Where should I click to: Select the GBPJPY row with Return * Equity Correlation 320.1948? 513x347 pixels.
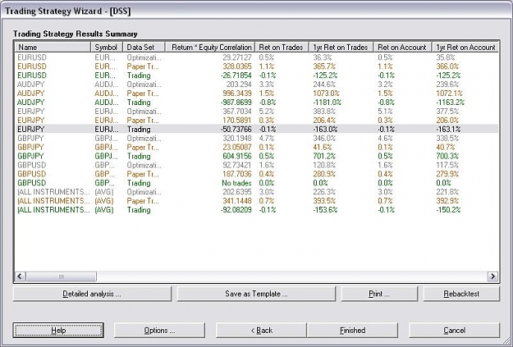point(256,138)
